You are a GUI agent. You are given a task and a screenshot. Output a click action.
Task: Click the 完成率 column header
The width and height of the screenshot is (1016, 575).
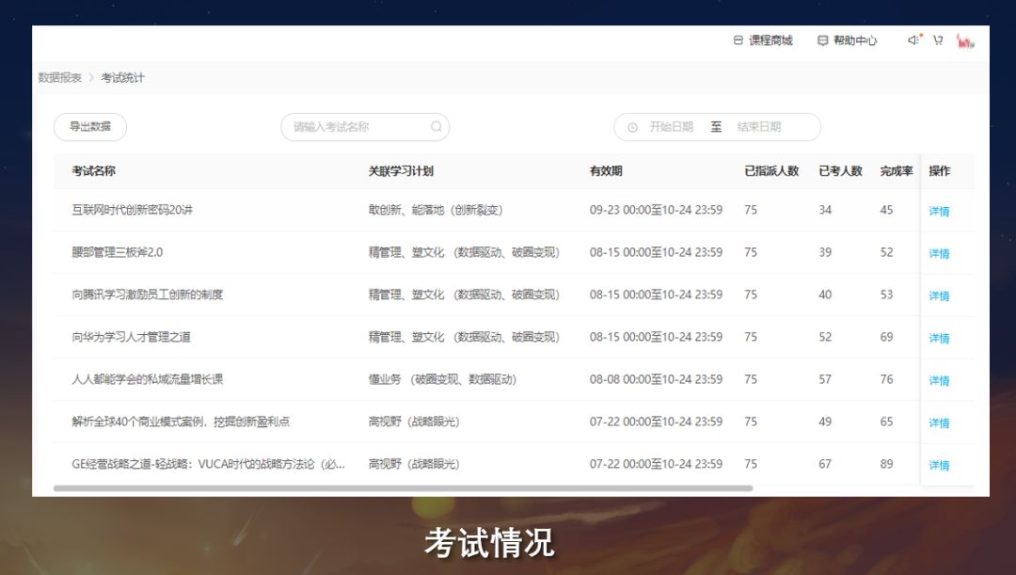pyautogui.click(x=896, y=171)
